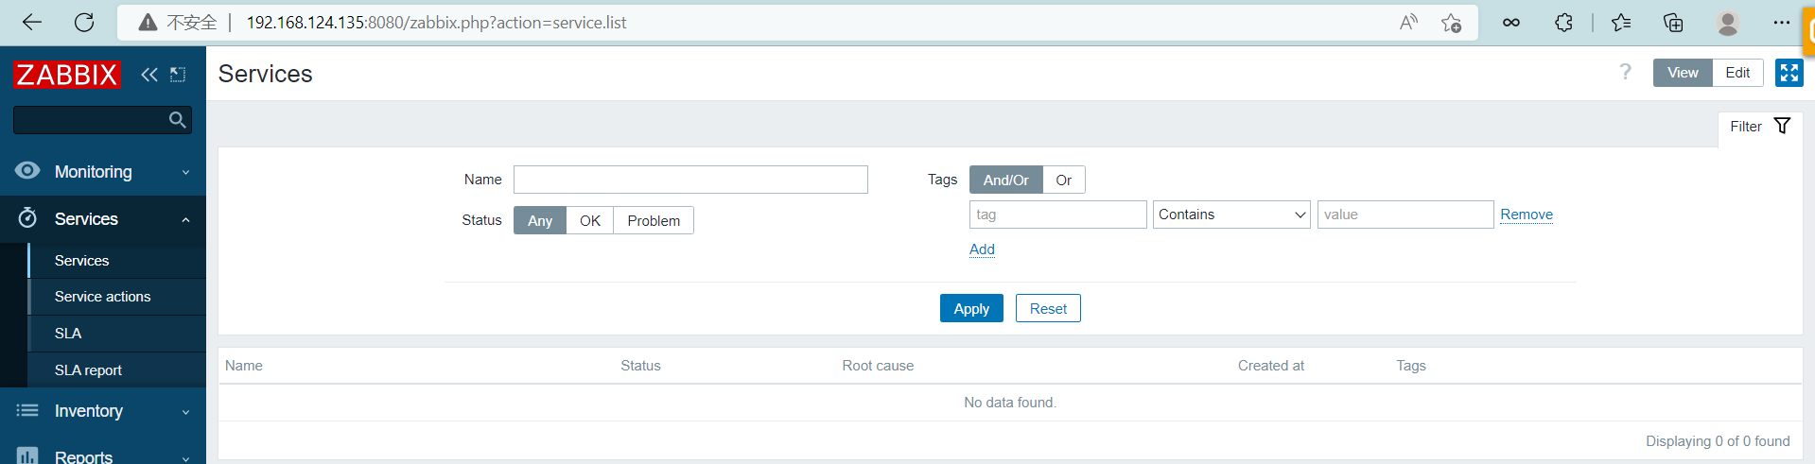The image size is (1815, 464).
Task: Click the Apply filter button
Action: point(970,309)
